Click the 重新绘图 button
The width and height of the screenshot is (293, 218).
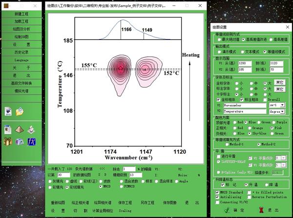58,202
